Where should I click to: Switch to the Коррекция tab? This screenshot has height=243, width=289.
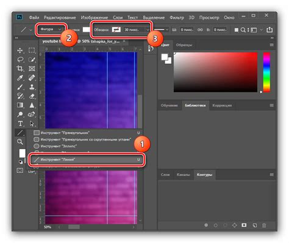click(222, 105)
